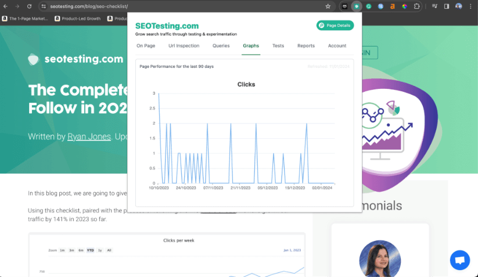
Task: Set chart zoom to 3m
Action: (x=71, y=250)
